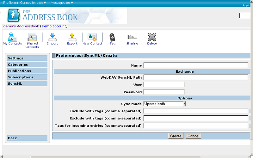Open the Tag tool icon

click(113, 37)
